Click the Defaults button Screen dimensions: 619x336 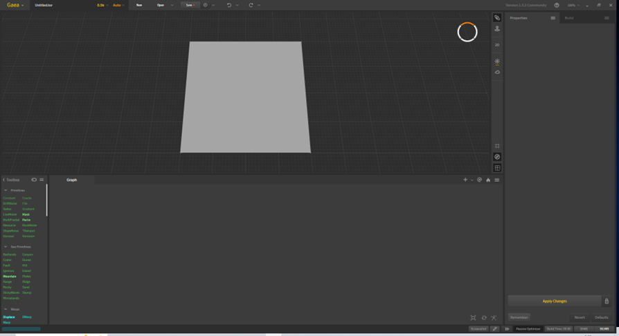pos(602,317)
